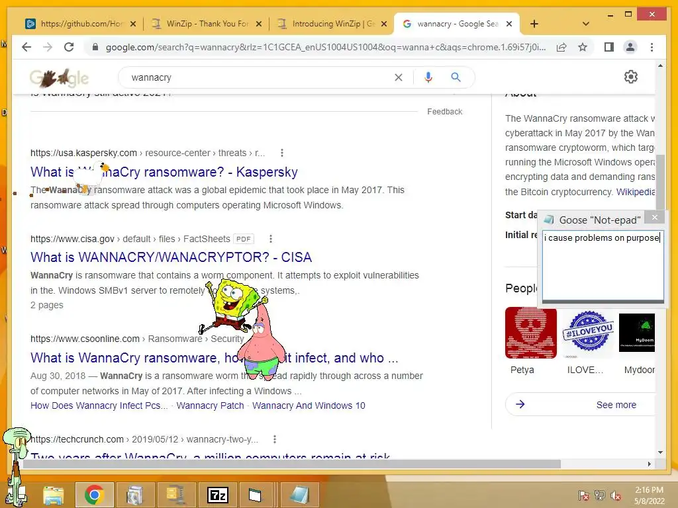Submit search with magnifier icon
This screenshot has width=678, height=508.
[456, 77]
